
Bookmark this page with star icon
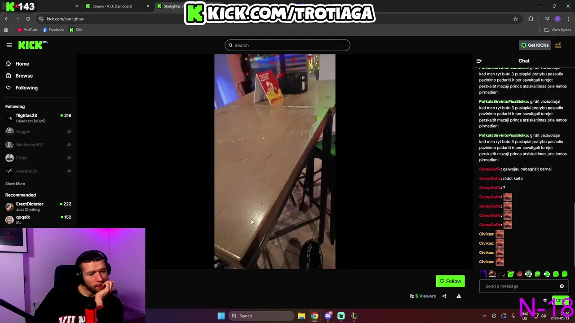[516, 19]
